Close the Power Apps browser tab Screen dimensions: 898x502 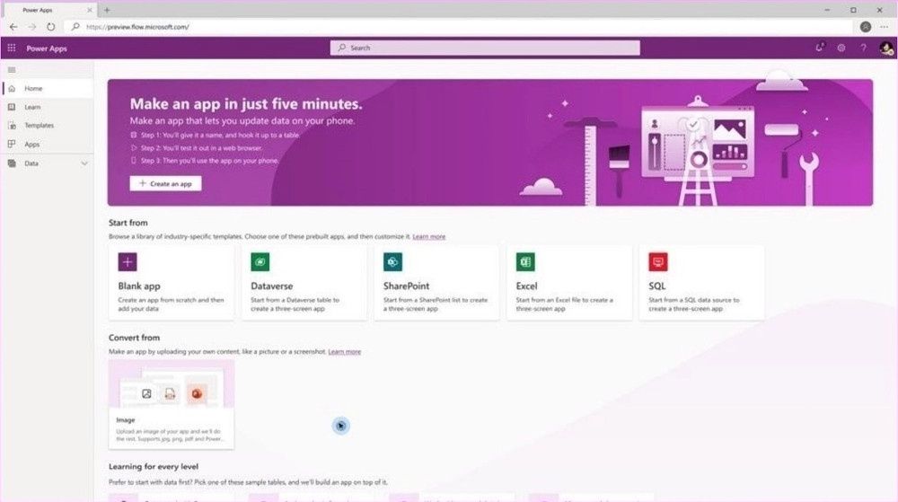(89, 10)
